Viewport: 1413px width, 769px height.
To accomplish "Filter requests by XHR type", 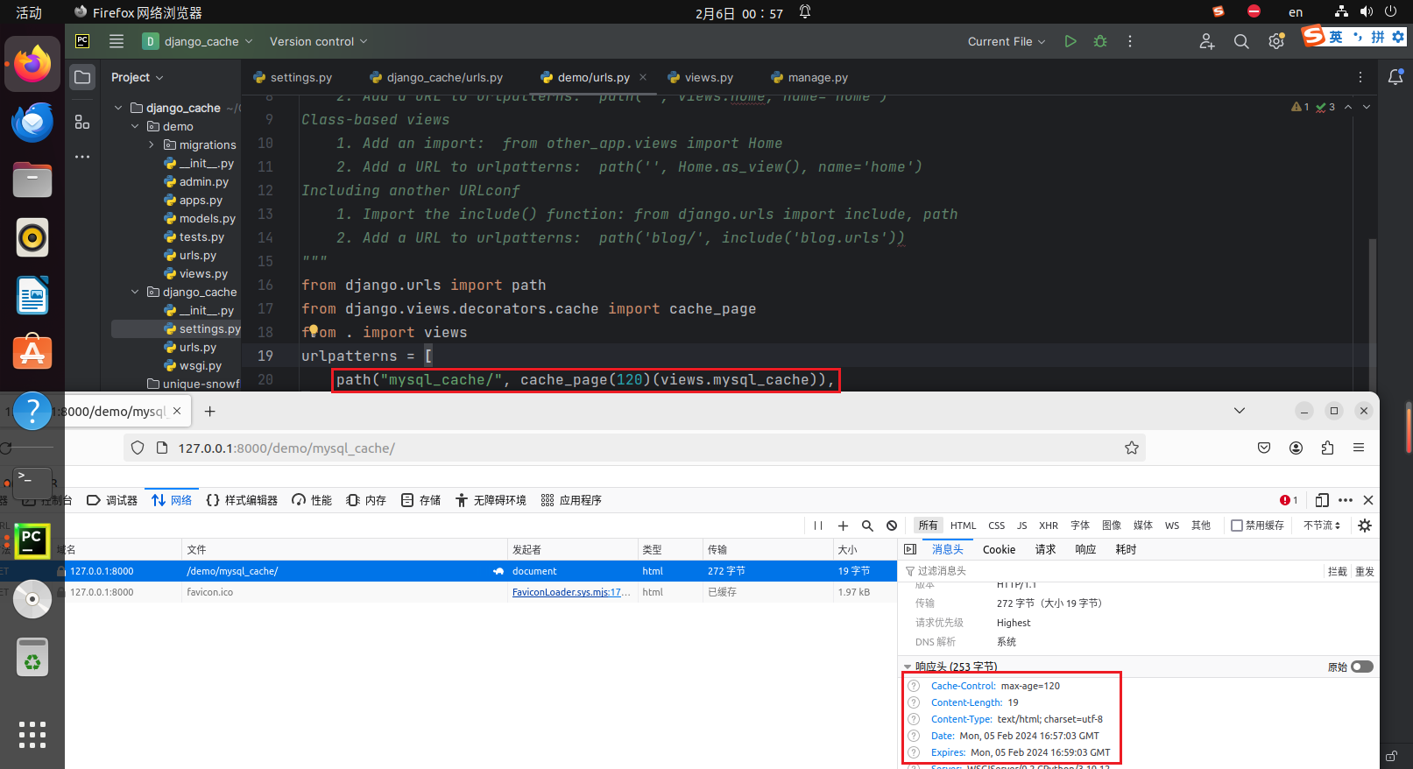I will [1048, 526].
